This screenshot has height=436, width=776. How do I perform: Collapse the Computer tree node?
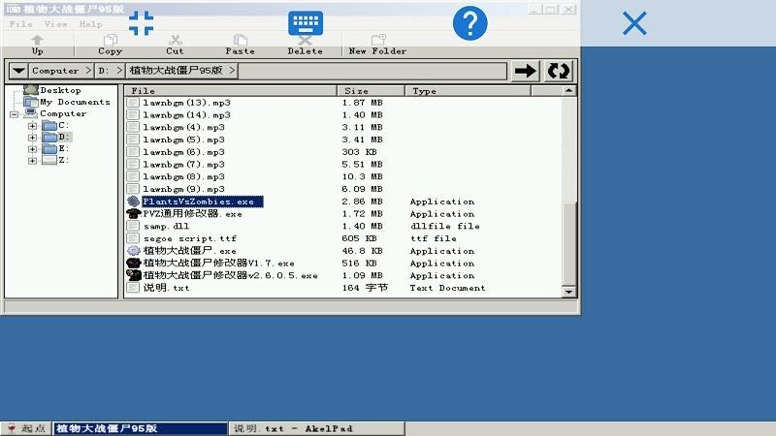pyautogui.click(x=15, y=114)
